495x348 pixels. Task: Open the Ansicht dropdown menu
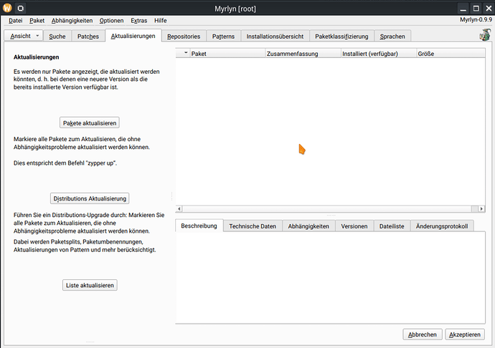click(25, 36)
